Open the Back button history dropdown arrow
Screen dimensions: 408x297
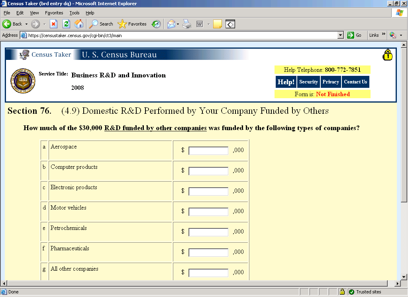click(x=26, y=24)
